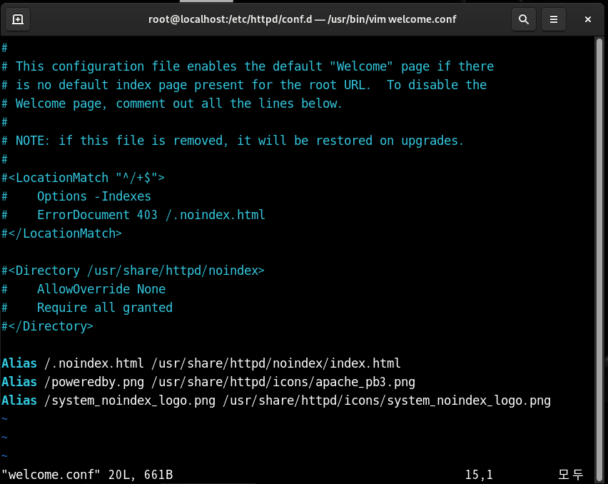Click the #<LocationMatch "^/+$"> line

point(83,178)
